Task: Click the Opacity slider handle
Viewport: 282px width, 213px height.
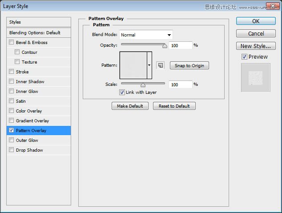Action: click(165, 46)
